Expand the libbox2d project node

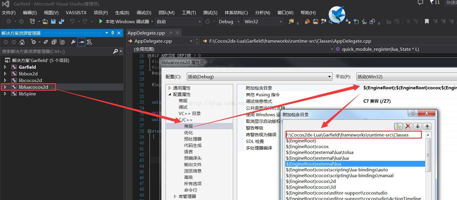click(x=5, y=74)
